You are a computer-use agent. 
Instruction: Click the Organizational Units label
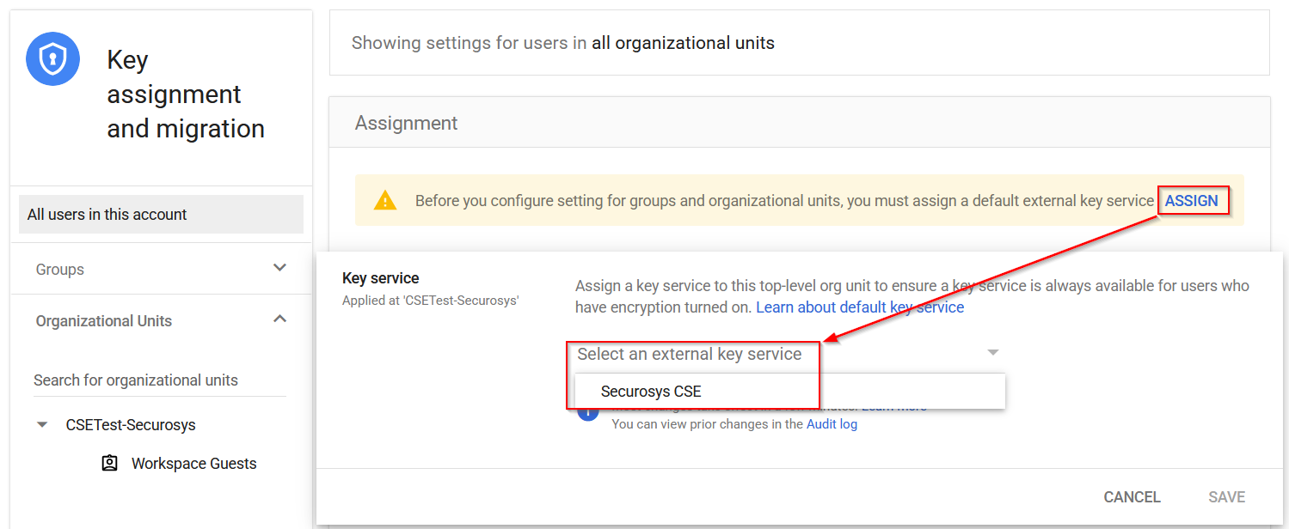pos(104,321)
